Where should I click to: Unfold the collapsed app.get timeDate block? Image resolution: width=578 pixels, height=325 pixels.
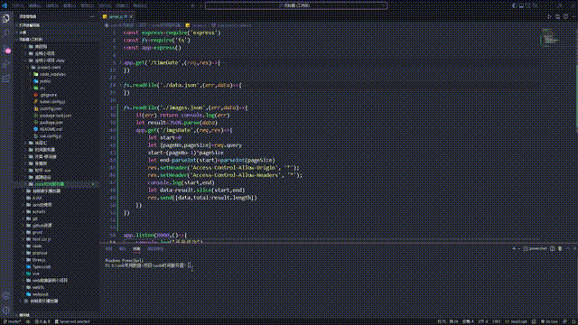point(120,62)
